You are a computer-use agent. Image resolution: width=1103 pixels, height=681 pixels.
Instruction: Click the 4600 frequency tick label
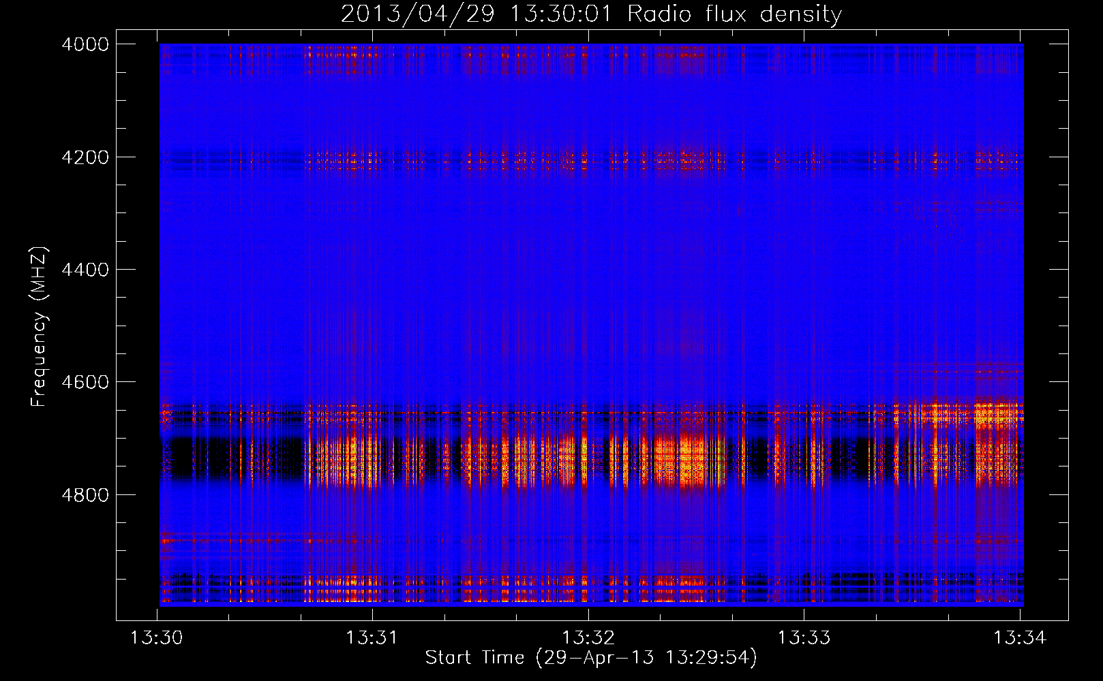85,382
